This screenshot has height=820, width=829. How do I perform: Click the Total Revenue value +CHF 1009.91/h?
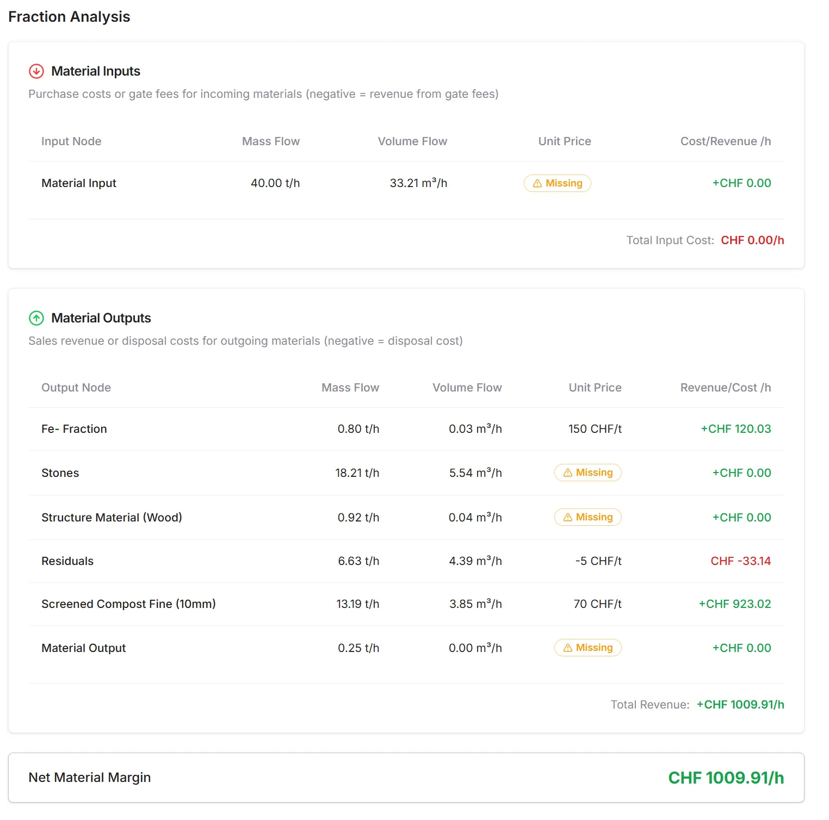740,705
